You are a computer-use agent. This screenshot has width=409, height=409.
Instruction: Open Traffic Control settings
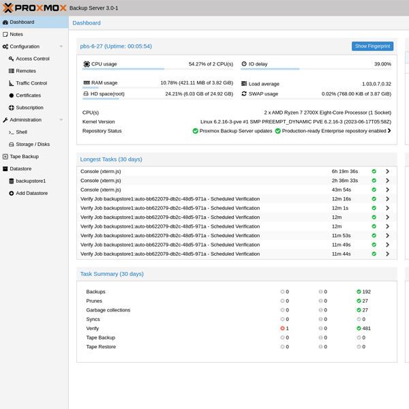tap(34, 83)
